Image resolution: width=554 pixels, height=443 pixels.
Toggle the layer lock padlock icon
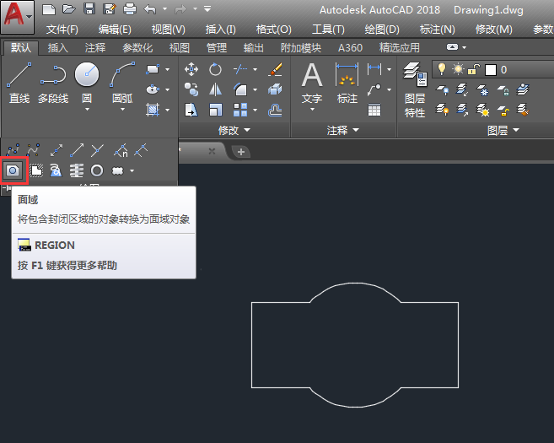[474, 69]
